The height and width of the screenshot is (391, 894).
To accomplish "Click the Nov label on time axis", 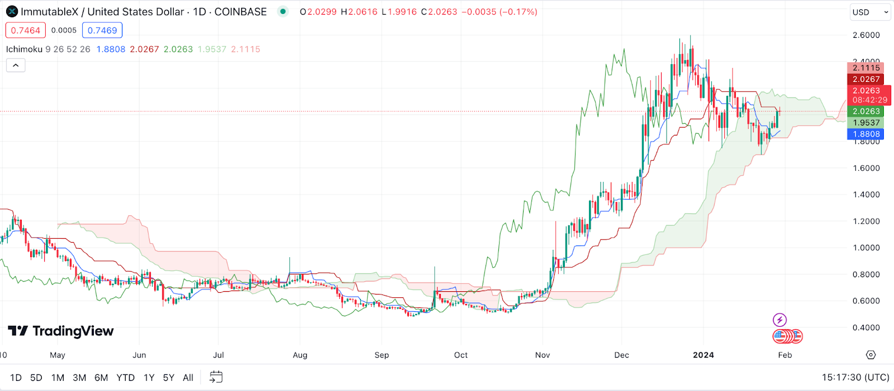I will (543, 355).
